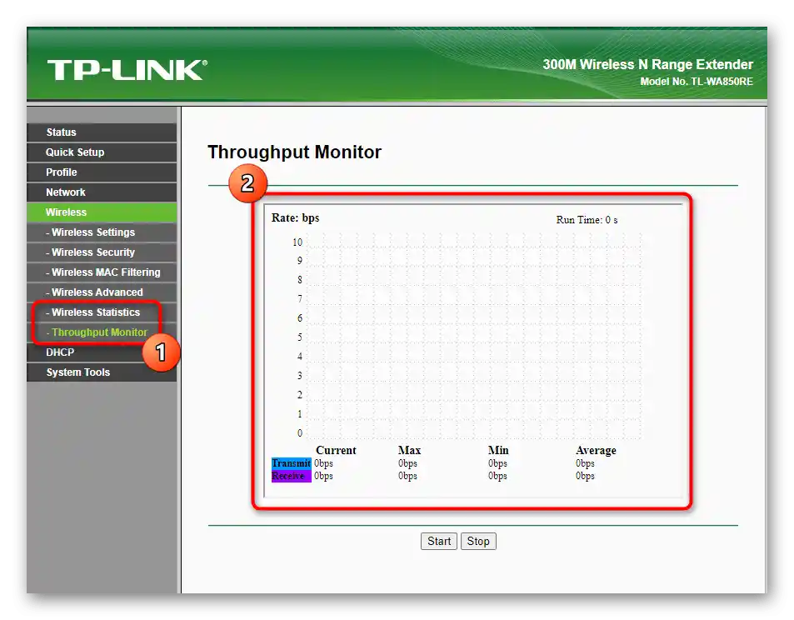The height and width of the screenshot is (620, 794).
Task: View Wireless Statistics page
Action: pos(102,312)
